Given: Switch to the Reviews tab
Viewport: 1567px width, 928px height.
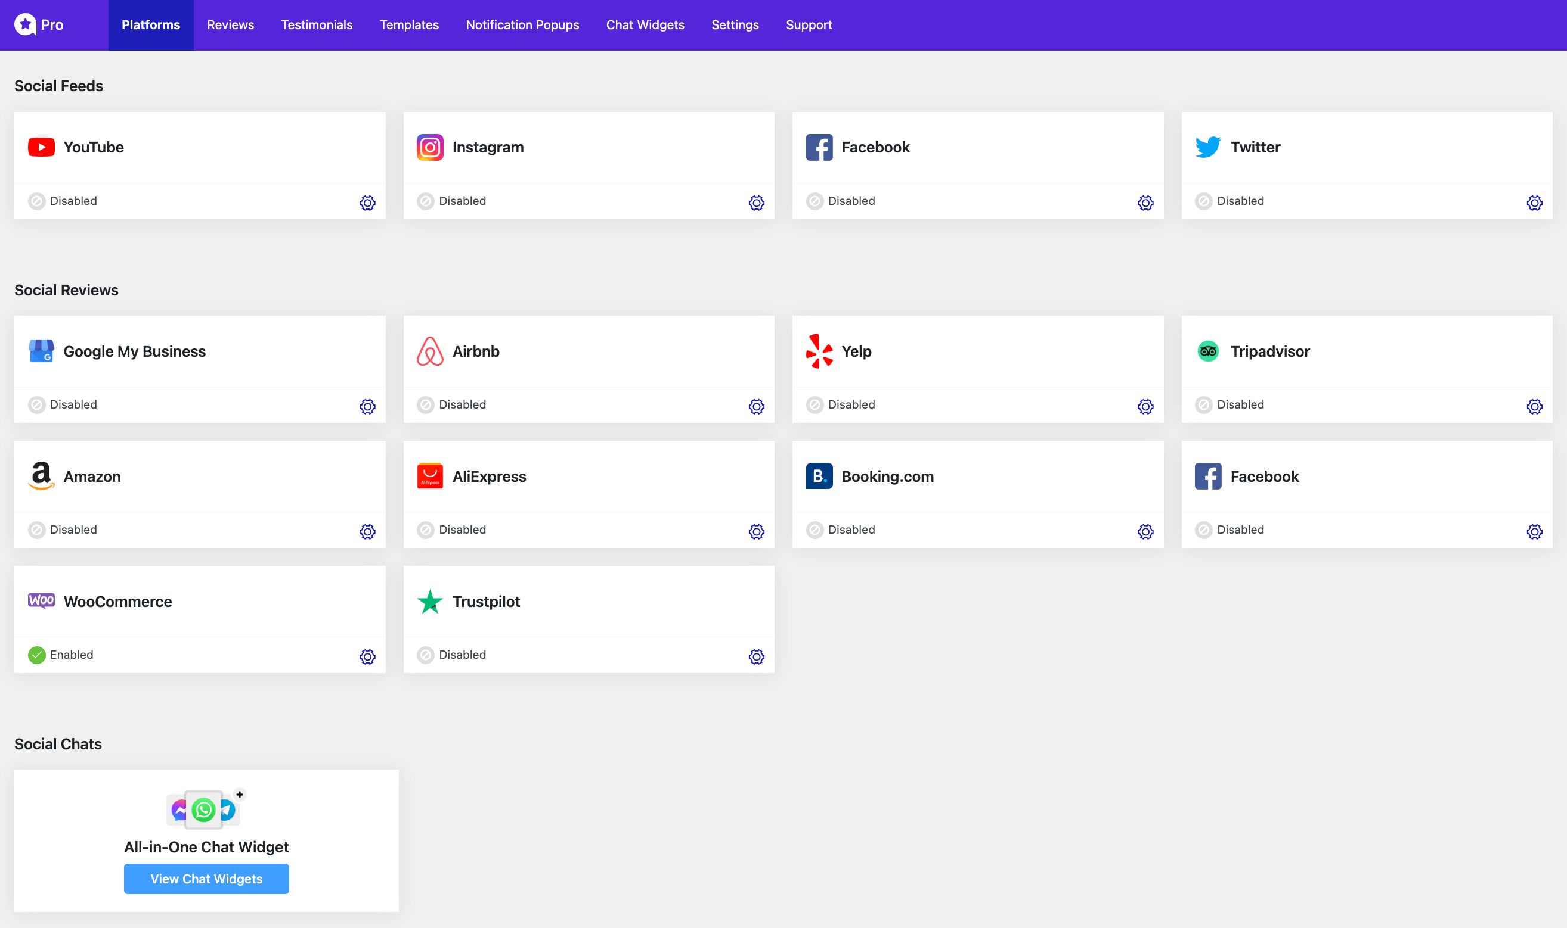Looking at the screenshot, I should (x=230, y=25).
